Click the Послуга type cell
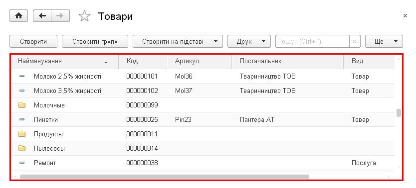Screen dimensions: 416x188 tap(364, 163)
